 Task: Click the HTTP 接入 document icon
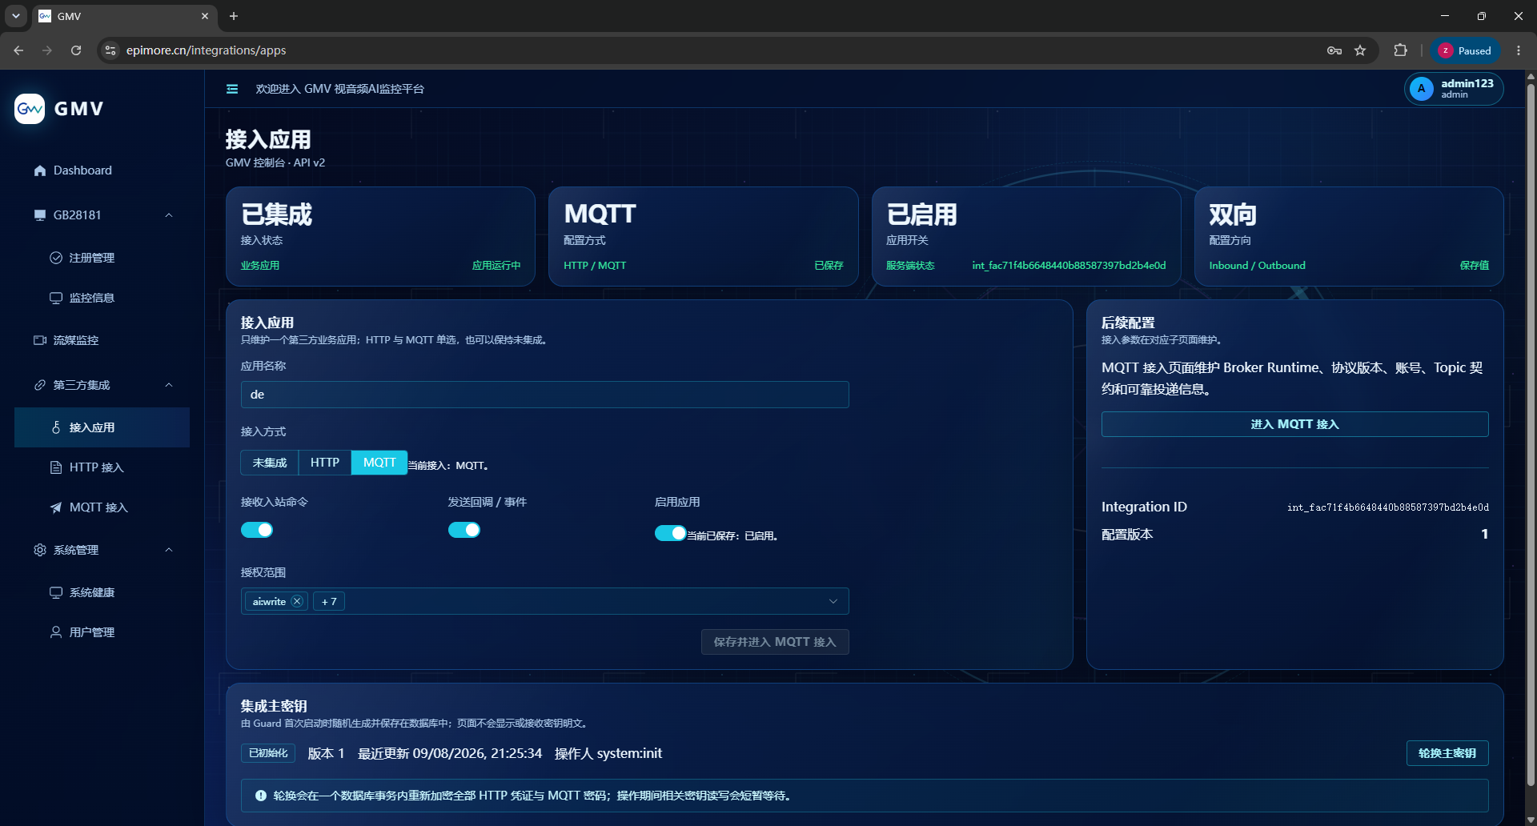[56, 467]
